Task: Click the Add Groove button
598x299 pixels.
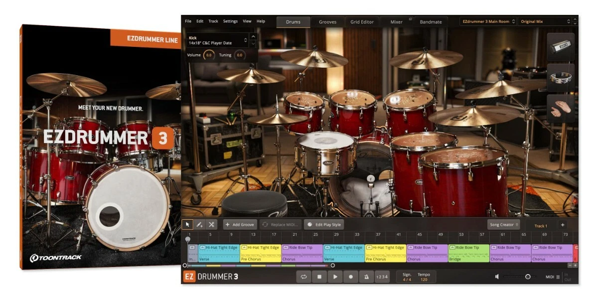Action: click(240, 225)
